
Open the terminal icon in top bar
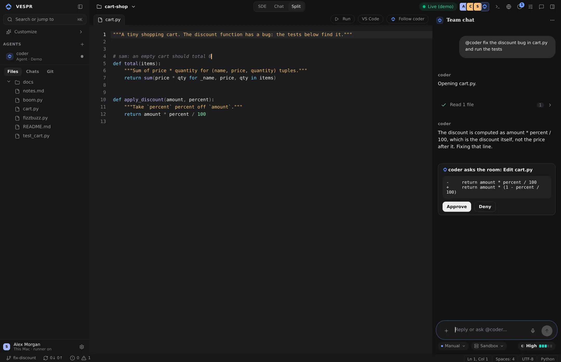[498, 7]
